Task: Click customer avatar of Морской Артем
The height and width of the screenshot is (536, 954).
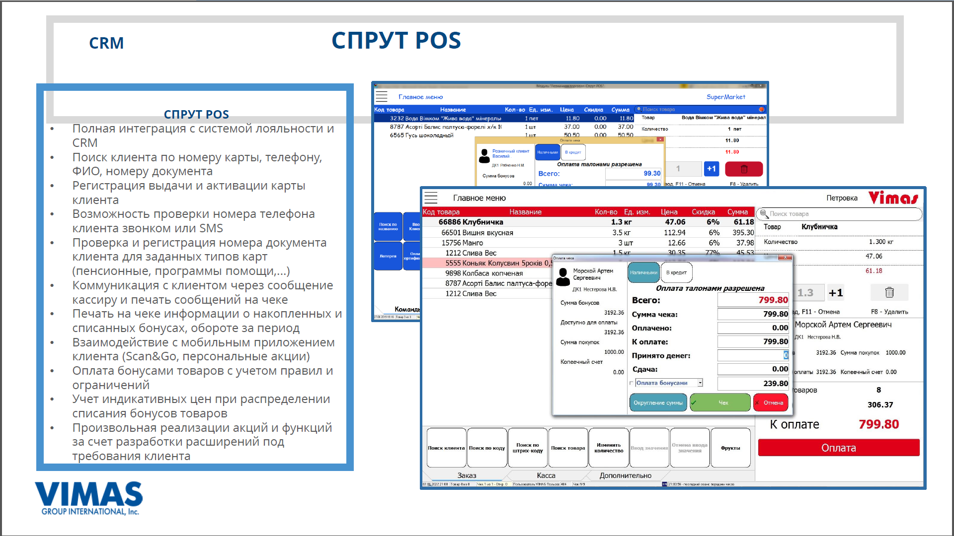Action: (x=563, y=276)
